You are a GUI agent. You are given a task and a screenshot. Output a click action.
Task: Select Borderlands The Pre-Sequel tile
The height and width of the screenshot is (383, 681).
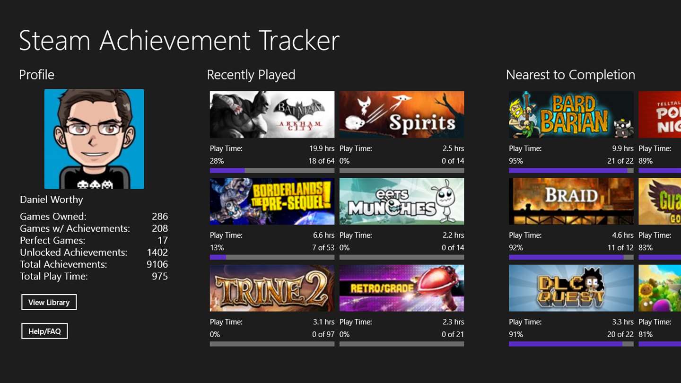pyautogui.click(x=272, y=201)
